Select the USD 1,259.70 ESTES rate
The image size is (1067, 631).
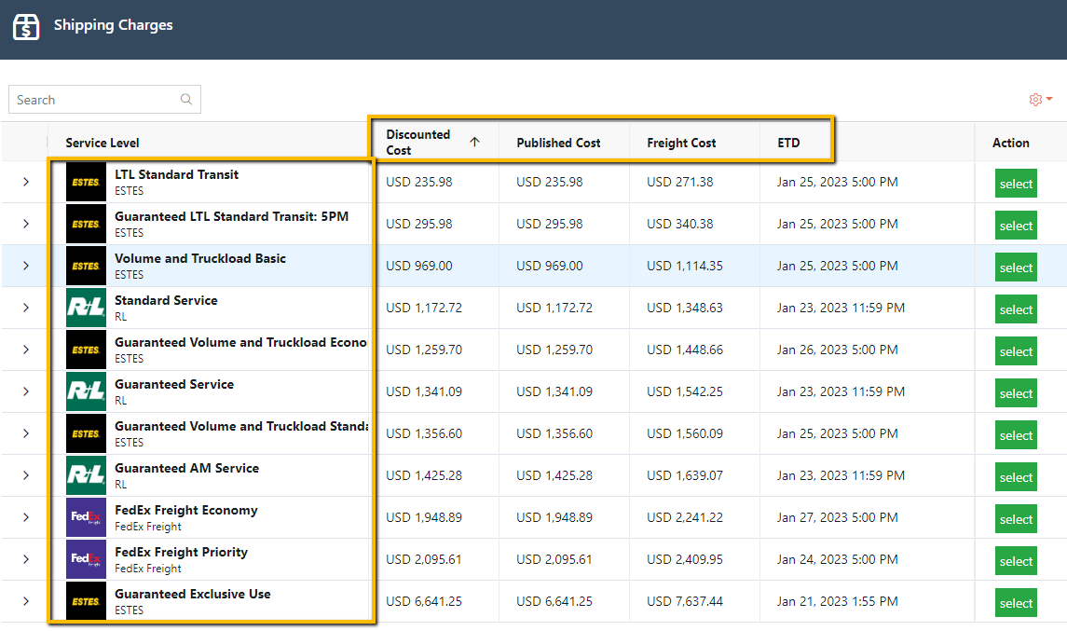click(1016, 351)
